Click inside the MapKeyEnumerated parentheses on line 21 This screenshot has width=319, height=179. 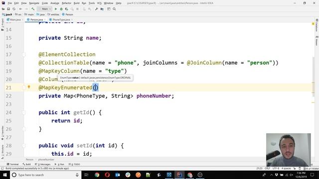(x=96, y=88)
